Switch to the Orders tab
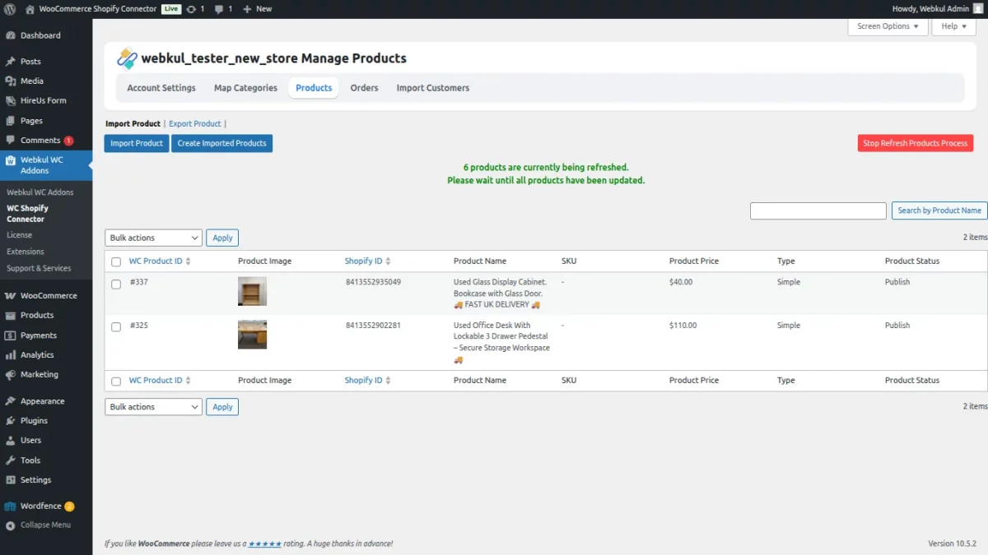This screenshot has height=555, width=988. pyautogui.click(x=364, y=87)
